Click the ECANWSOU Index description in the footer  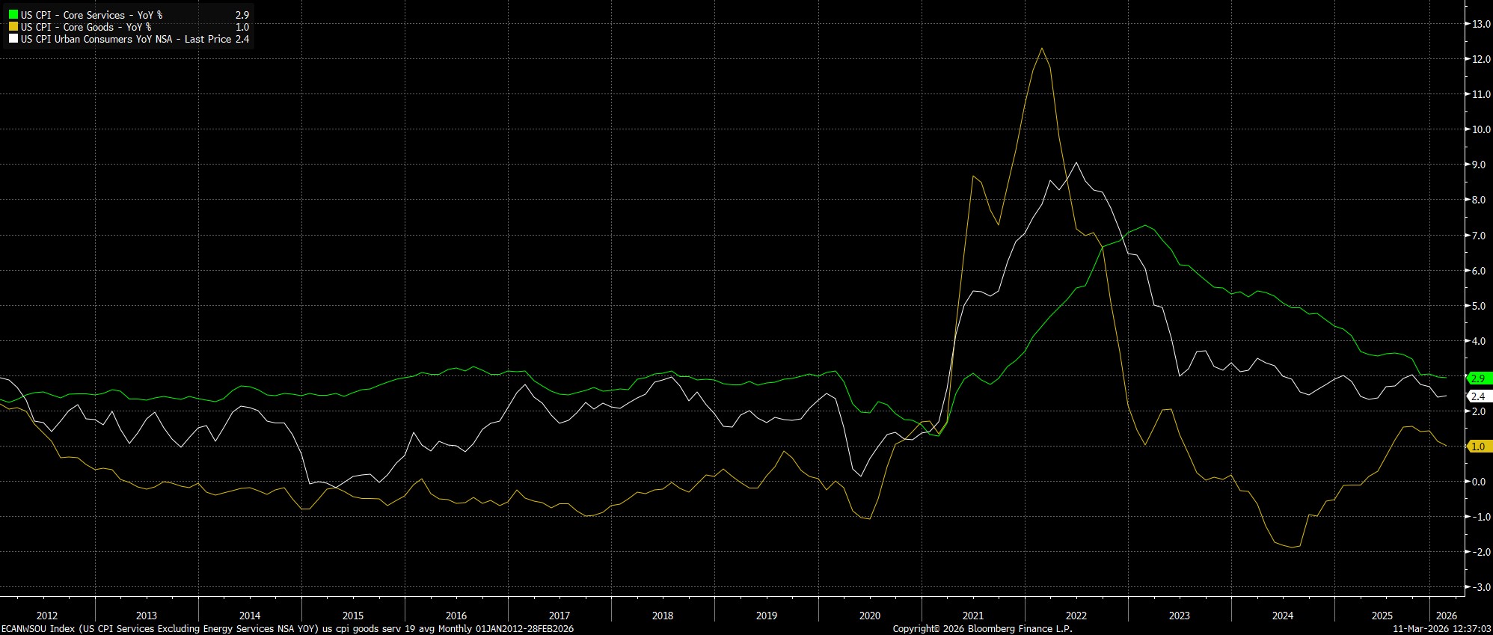coord(287,629)
